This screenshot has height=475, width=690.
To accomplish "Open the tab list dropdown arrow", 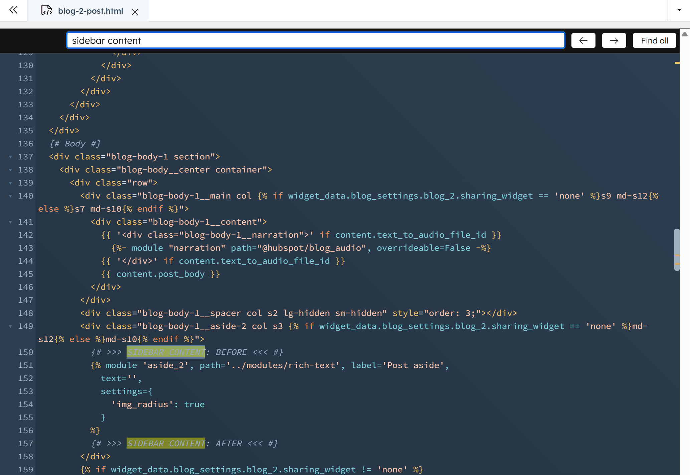I will coord(679,10).
